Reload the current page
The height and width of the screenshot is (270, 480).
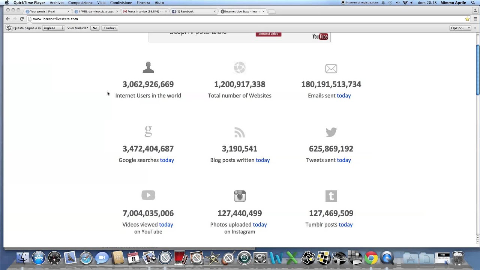[x=22, y=19]
